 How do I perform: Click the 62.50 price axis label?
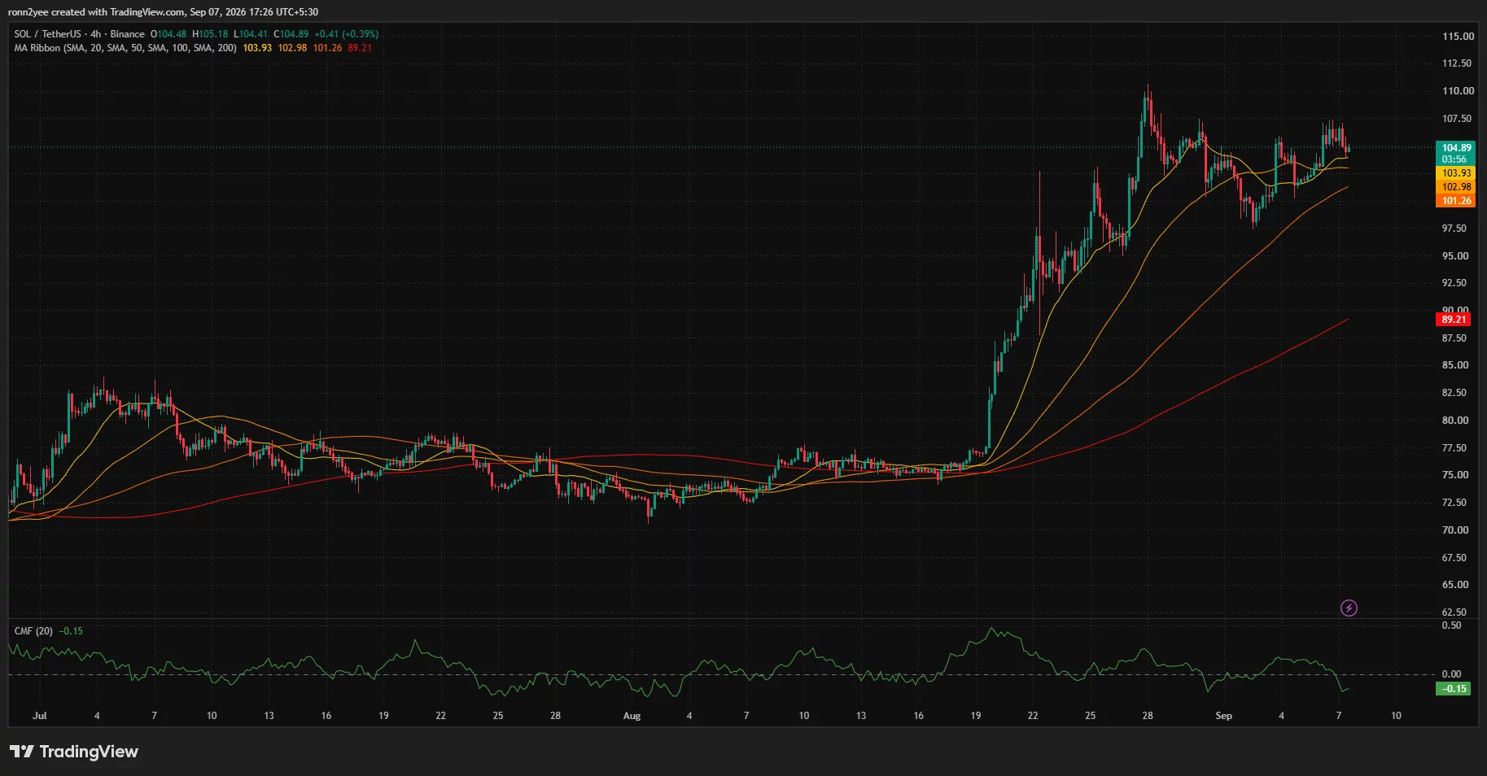(1455, 613)
